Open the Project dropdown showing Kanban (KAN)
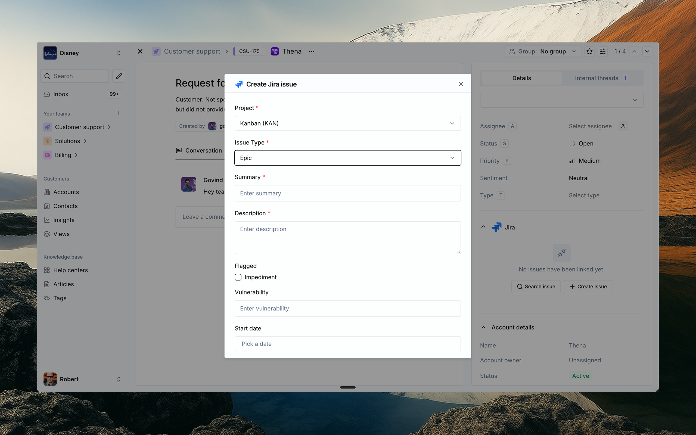 click(x=347, y=123)
